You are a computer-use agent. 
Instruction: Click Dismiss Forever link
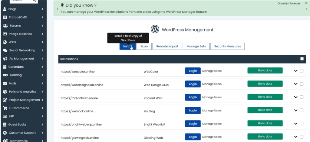(x=289, y=3)
